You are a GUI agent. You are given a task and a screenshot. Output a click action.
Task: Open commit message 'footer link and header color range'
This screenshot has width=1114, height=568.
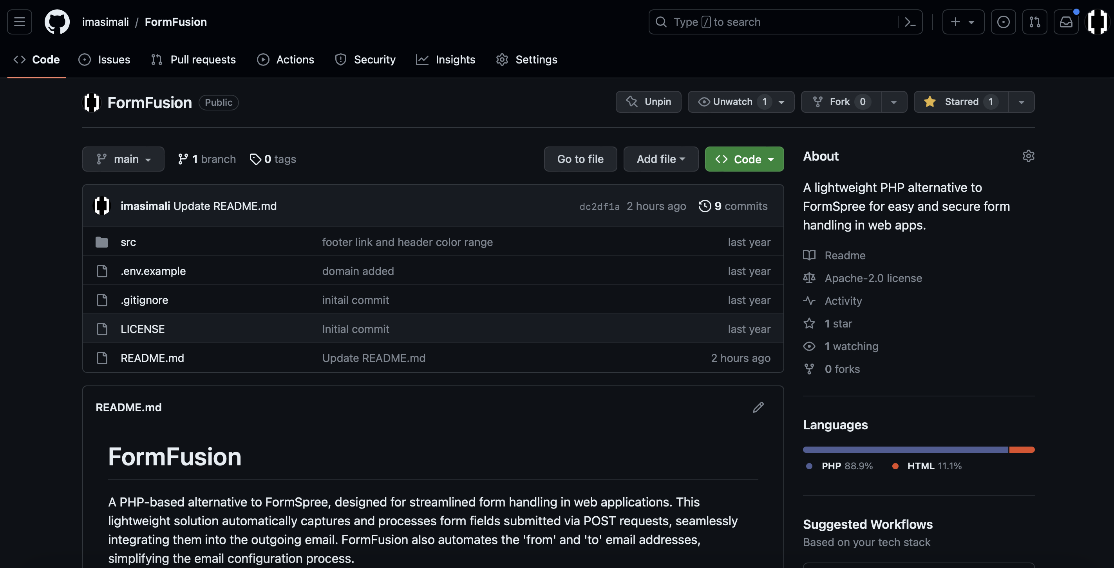pos(407,242)
